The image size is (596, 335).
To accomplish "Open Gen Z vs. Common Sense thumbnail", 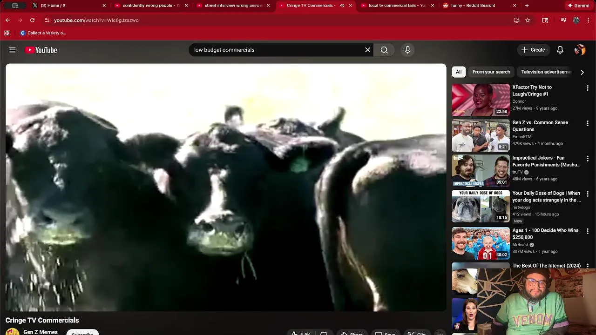I will pyautogui.click(x=481, y=135).
